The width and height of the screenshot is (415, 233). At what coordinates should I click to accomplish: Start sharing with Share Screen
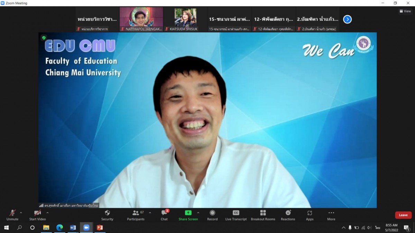pyautogui.click(x=188, y=215)
